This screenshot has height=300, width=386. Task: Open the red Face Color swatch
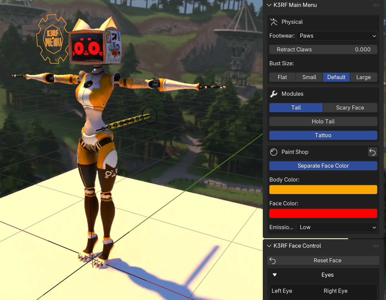point(323,213)
